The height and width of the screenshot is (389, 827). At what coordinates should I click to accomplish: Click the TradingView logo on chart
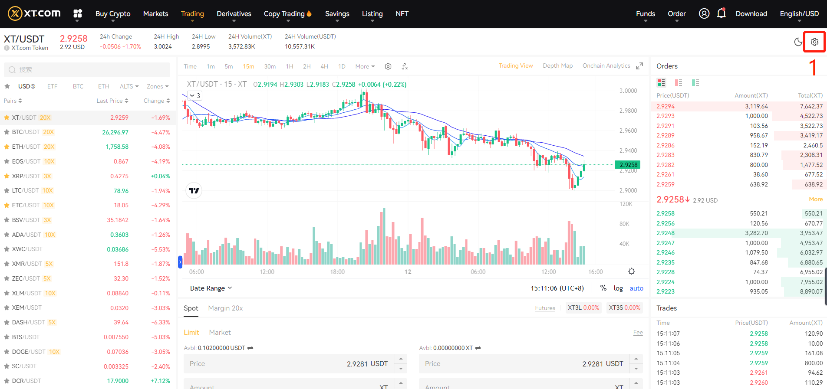tap(194, 190)
